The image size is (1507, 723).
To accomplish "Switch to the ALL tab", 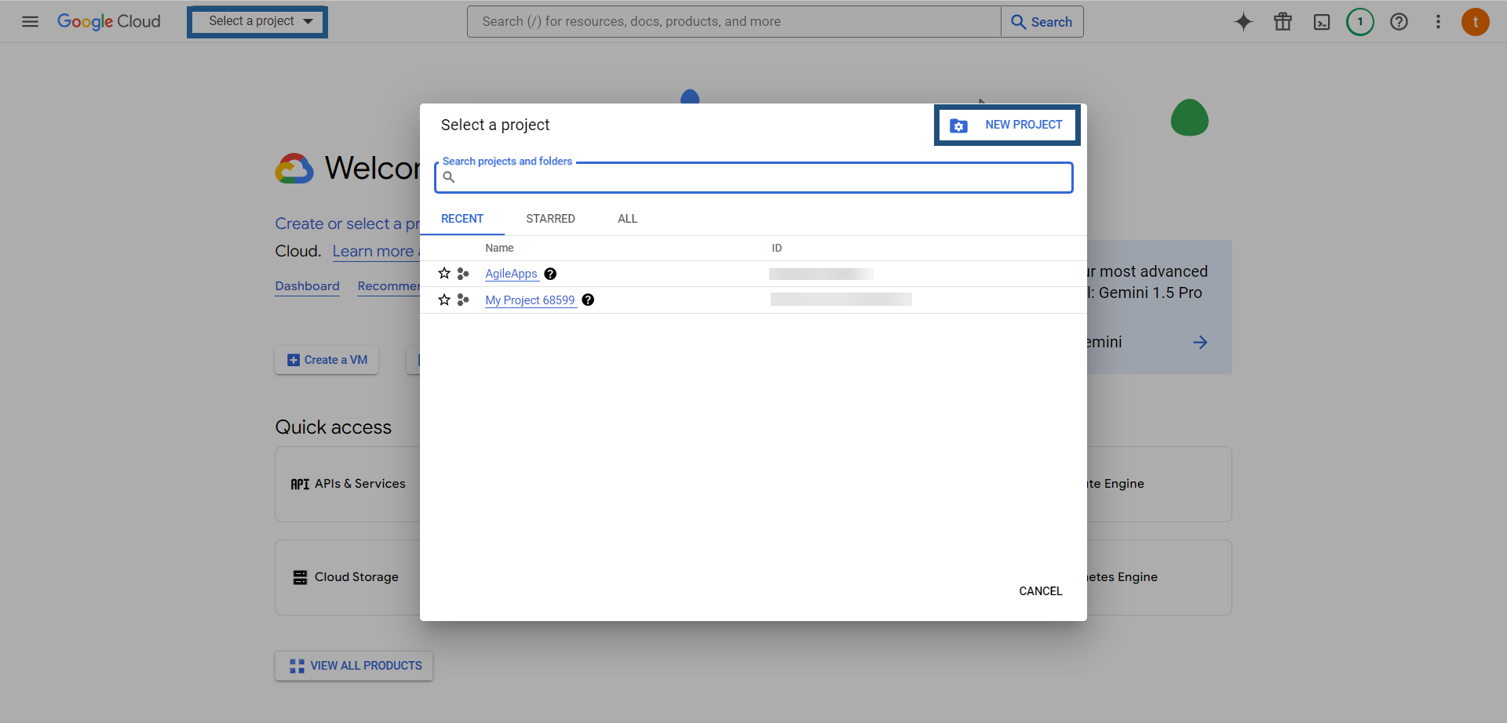I will [627, 219].
